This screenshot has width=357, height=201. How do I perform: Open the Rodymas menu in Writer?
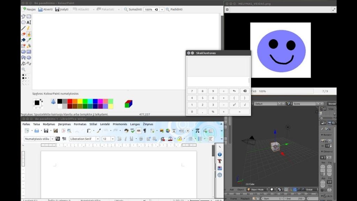(x=49, y=124)
